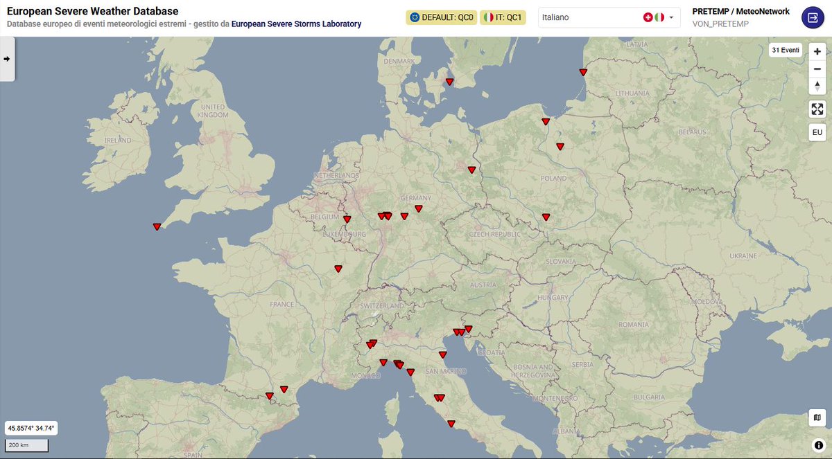Select event marker in sea southwest of UK
The image size is (832, 459).
coord(157,226)
